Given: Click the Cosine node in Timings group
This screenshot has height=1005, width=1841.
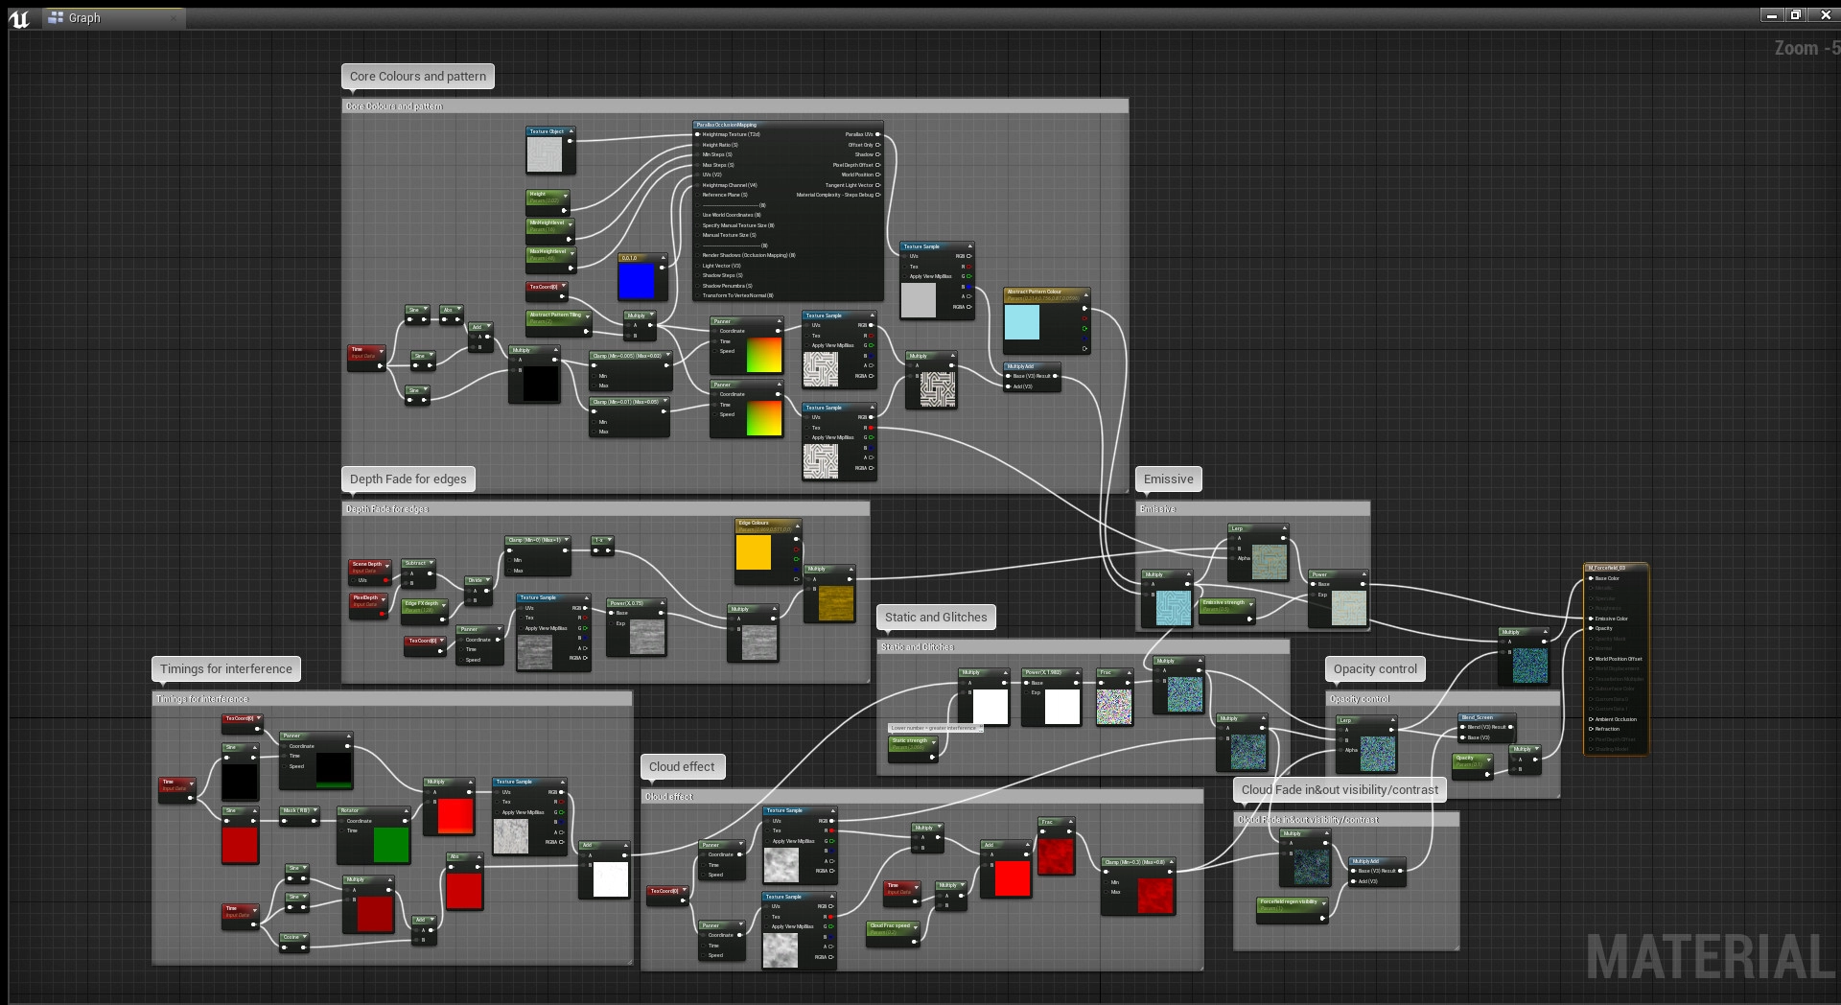Looking at the screenshot, I should tap(291, 937).
